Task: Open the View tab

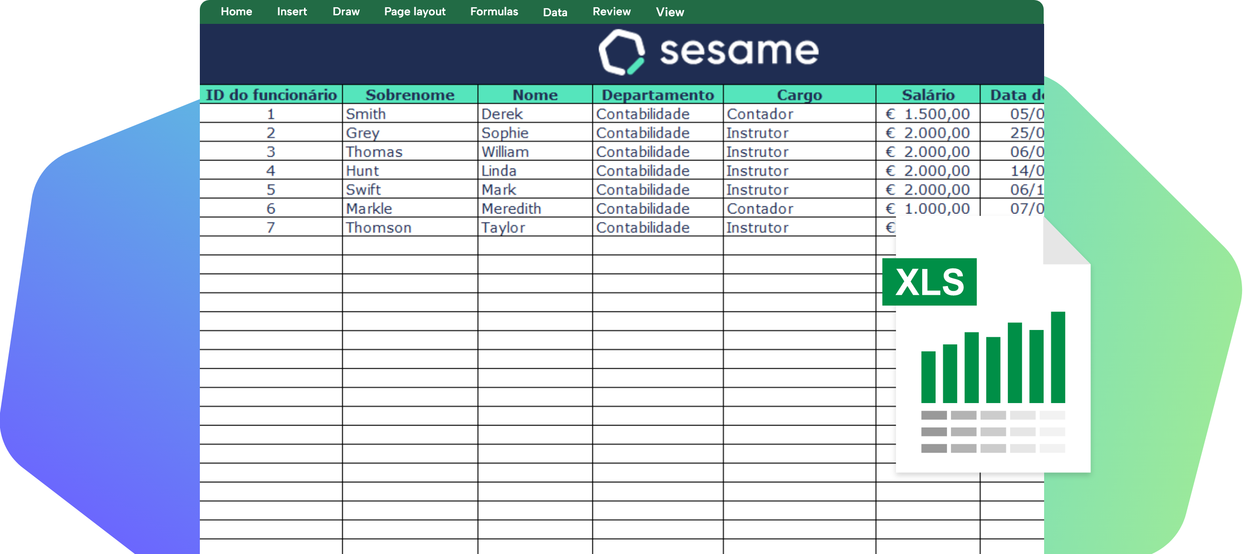Action: (670, 12)
